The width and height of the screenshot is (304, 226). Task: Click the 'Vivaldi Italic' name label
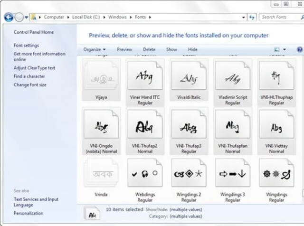(x=189, y=97)
